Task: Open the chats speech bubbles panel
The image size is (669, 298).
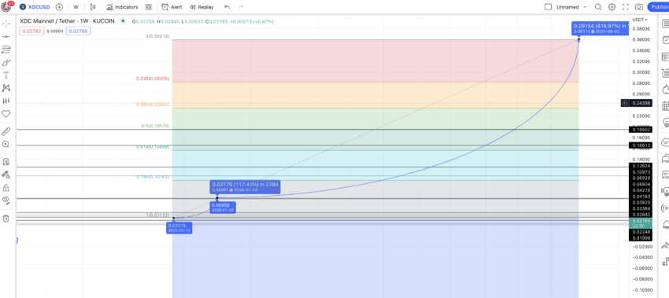Action: pyautogui.click(x=665, y=159)
